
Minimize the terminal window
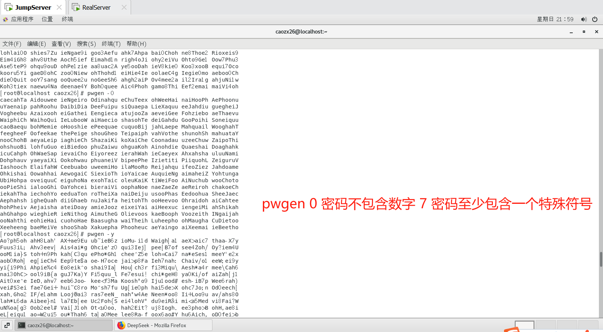click(571, 32)
